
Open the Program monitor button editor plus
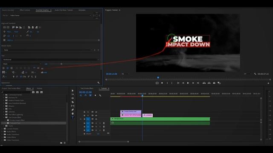point(268,83)
